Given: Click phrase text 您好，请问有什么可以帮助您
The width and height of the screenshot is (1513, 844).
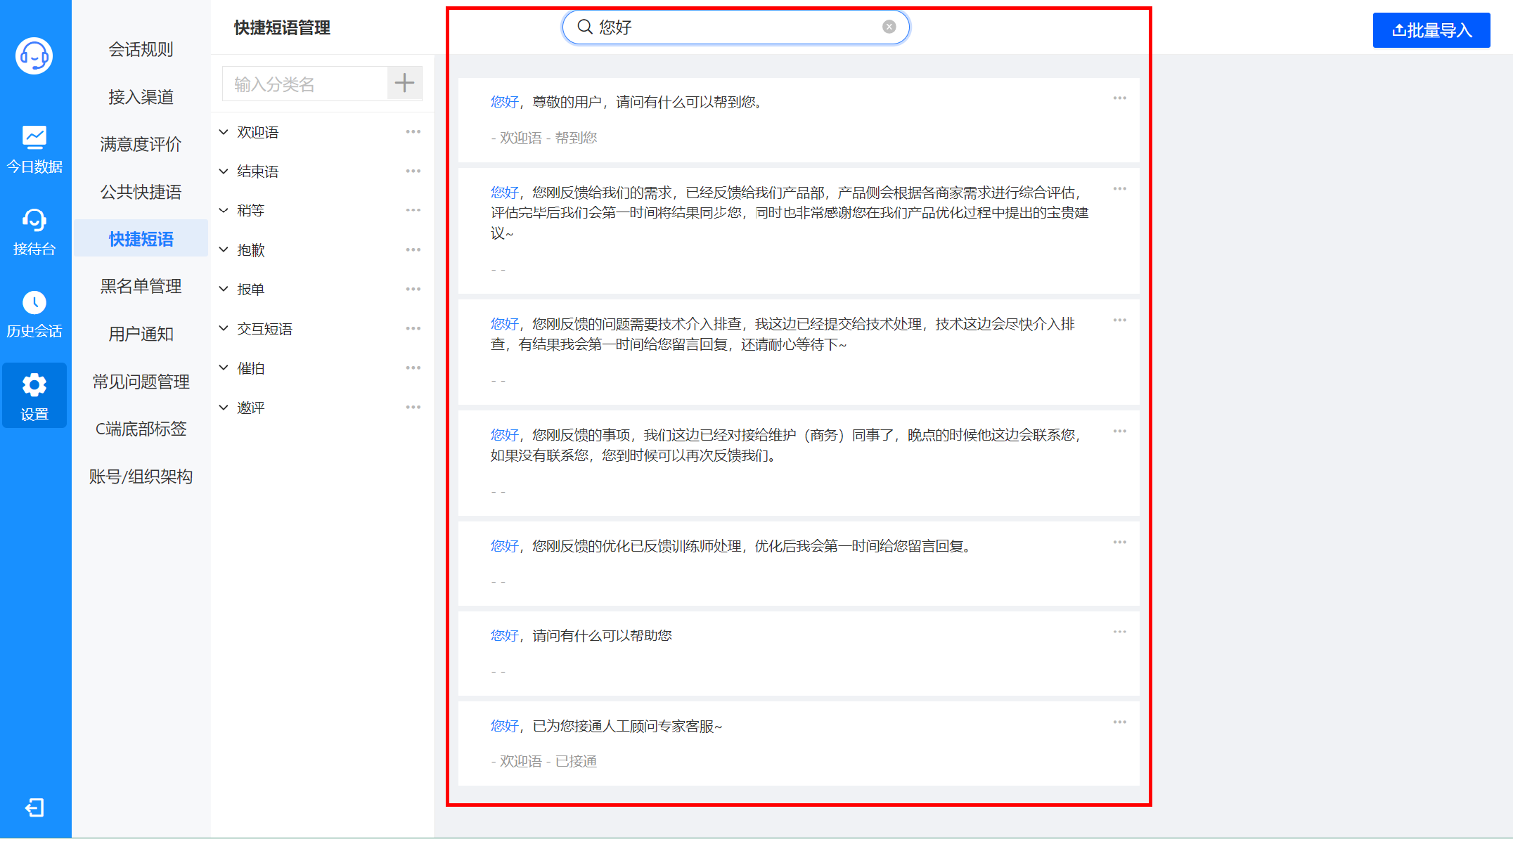Looking at the screenshot, I should pos(581,635).
